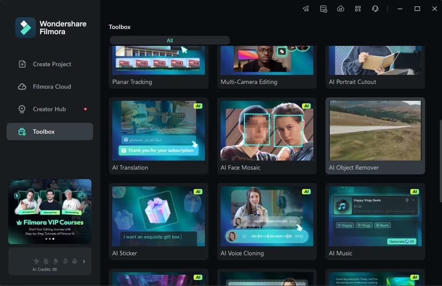Open the message notes icon in title bar
This screenshot has width=442, height=286.
324,9
